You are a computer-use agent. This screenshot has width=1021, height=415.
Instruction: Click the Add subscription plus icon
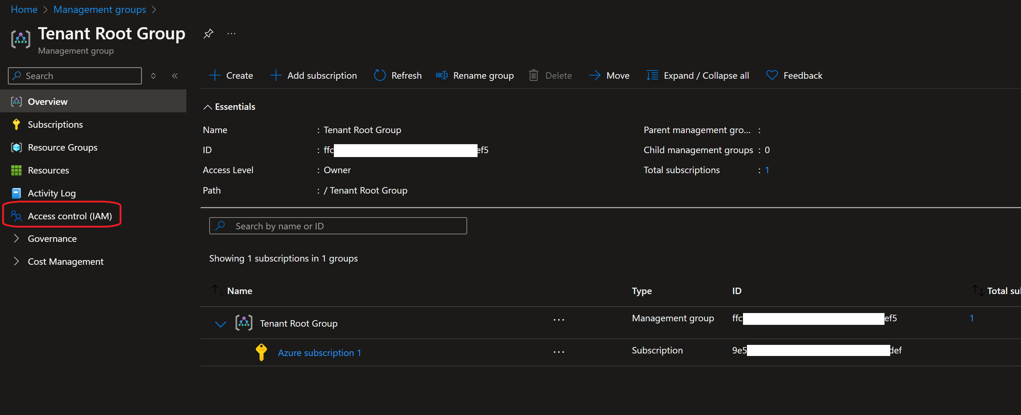275,75
